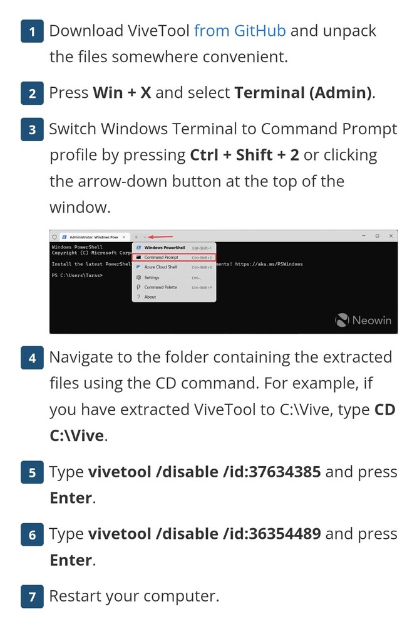Click the vivetool /disable /id:37634385 command text
The height and width of the screenshot is (626, 407).
(x=205, y=472)
